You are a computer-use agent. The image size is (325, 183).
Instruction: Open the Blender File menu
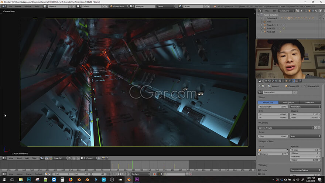point(10,6)
